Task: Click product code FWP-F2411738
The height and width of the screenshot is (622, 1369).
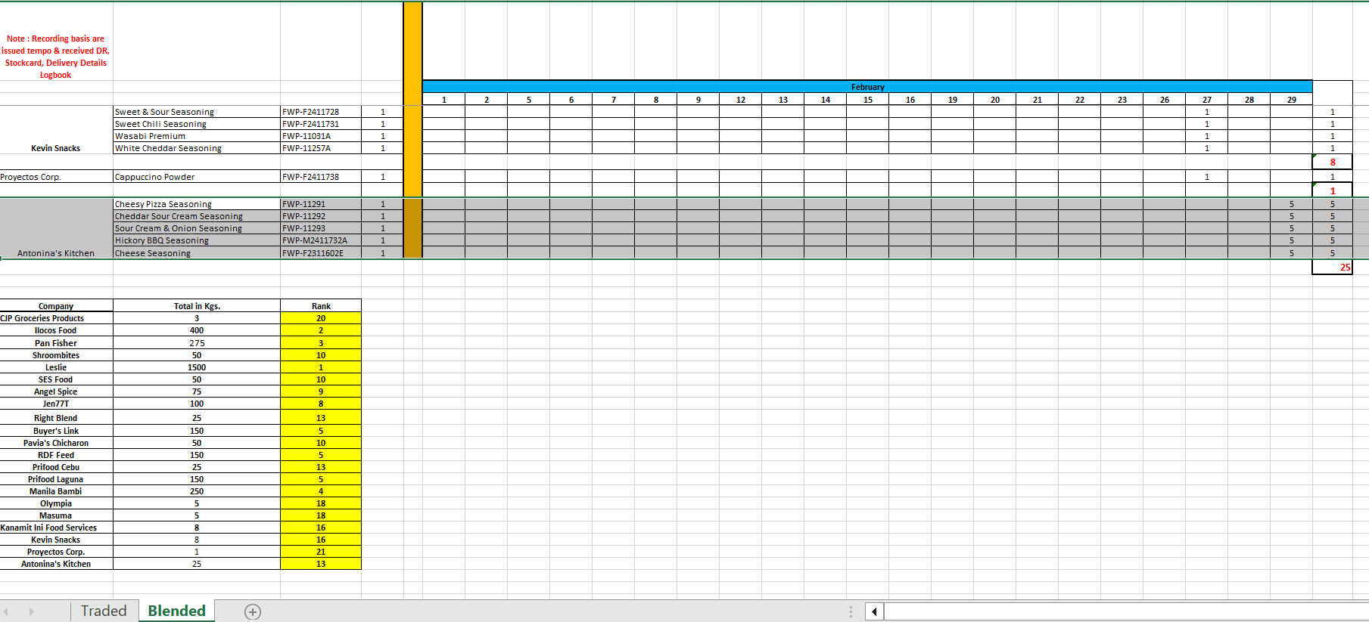Action: 321,177
